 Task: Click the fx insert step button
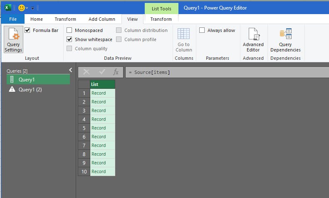pos(116,72)
